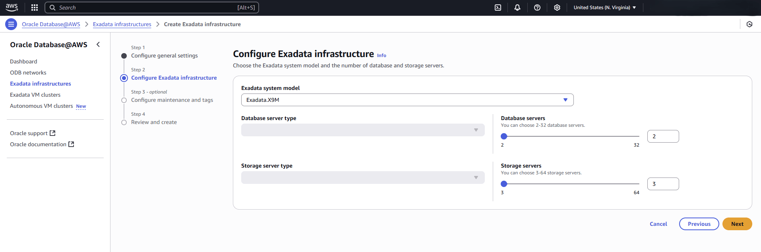
Task: Open the help question mark menu
Action: click(537, 8)
